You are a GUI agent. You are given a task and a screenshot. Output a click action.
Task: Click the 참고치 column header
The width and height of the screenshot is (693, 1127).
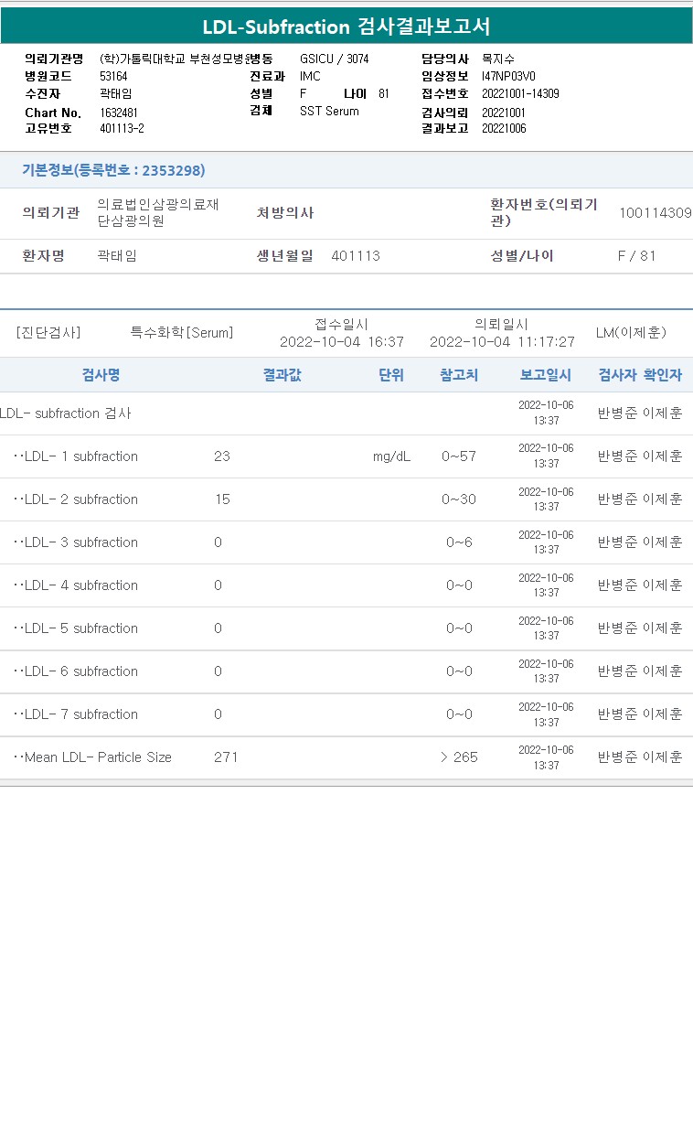[459, 375]
